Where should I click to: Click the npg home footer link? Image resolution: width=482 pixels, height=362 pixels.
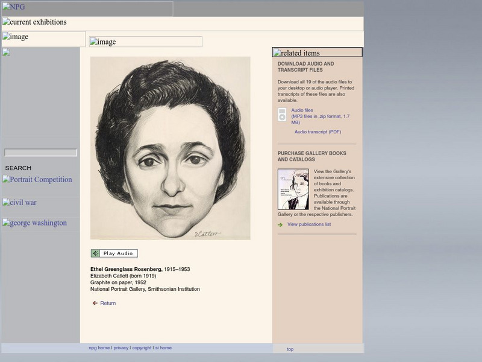pyautogui.click(x=99, y=348)
